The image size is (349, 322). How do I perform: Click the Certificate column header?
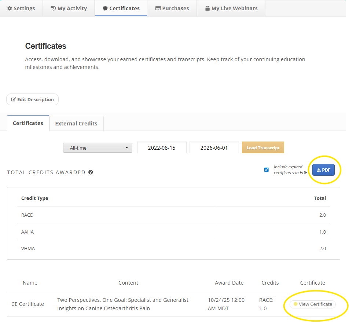tap(312, 283)
